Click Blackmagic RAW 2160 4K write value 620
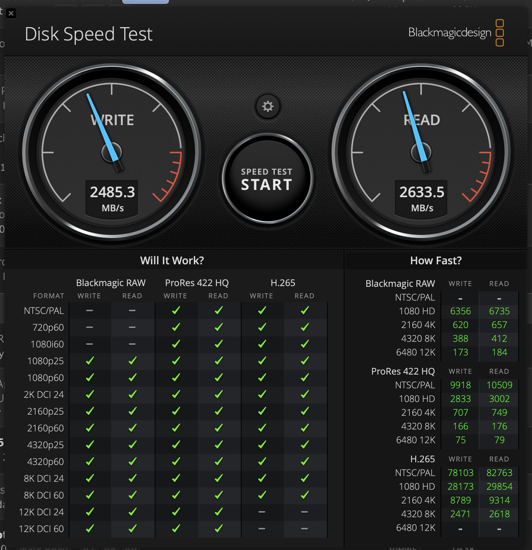532x550 pixels. (x=461, y=325)
